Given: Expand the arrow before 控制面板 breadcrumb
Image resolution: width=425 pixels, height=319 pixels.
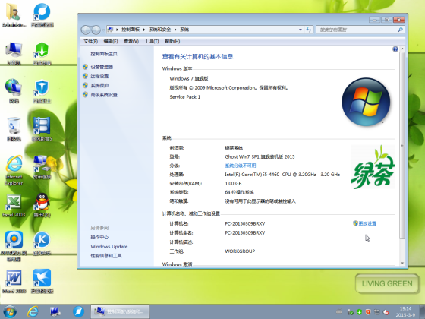Looking at the screenshot, I should point(117,30).
